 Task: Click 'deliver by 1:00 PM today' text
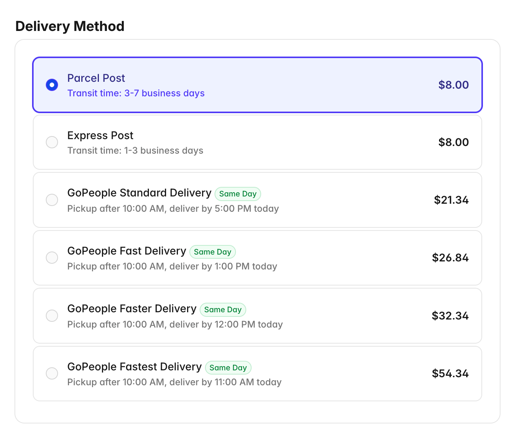click(x=223, y=266)
